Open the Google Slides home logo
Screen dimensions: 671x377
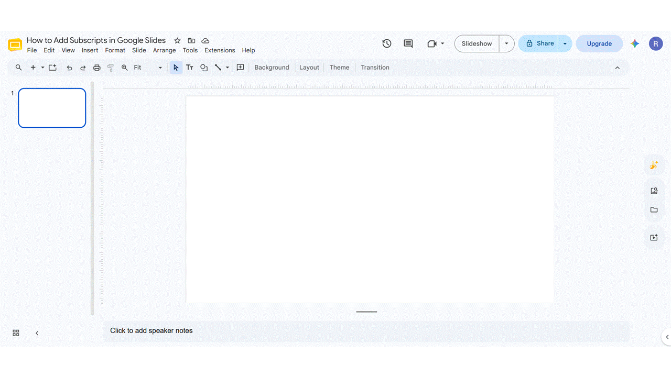click(15, 45)
